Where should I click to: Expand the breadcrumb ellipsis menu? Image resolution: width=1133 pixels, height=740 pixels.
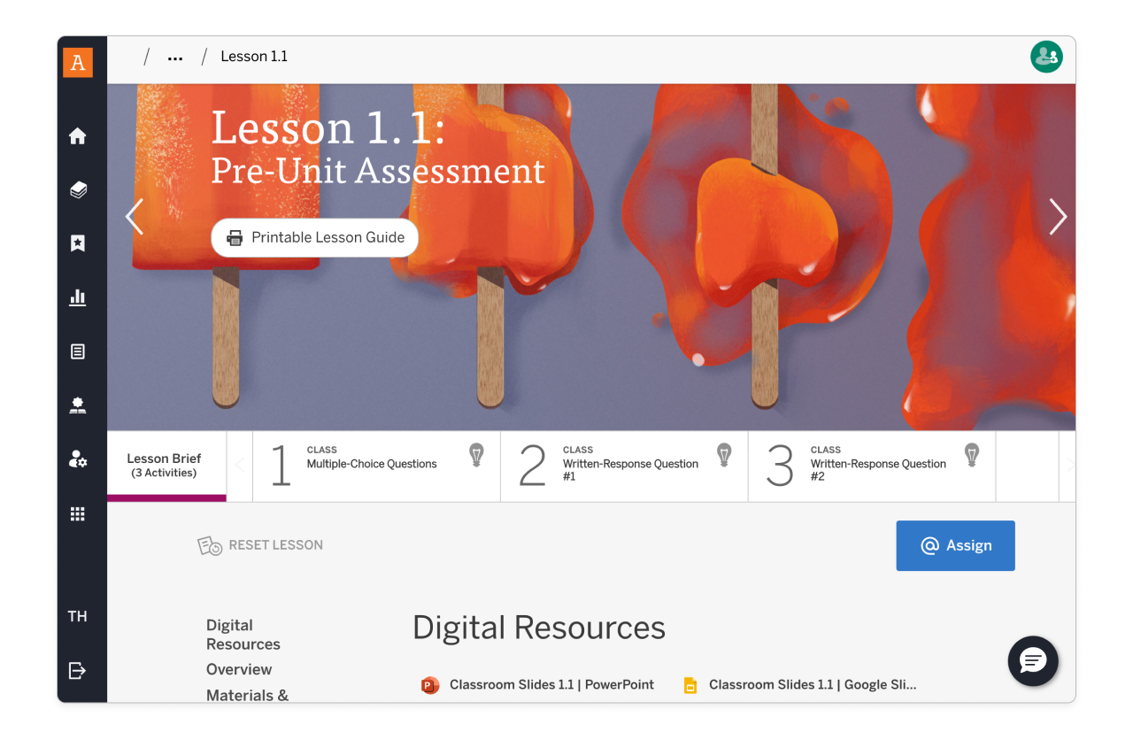pyautogui.click(x=174, y=56)
